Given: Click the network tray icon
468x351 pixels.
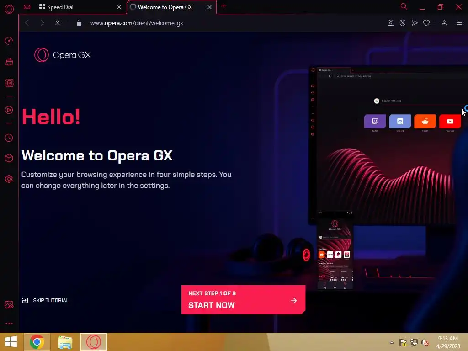Looking at the screenshot, I should coord(414,342).
